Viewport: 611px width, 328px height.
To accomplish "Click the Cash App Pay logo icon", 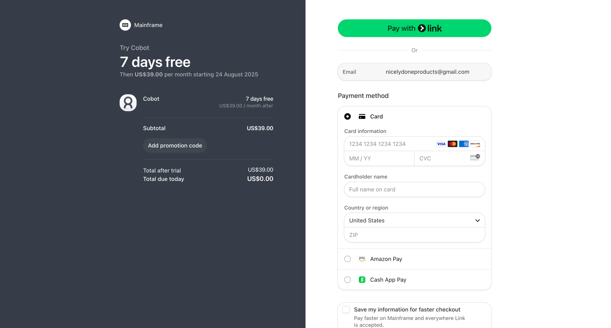I will tap(362, 280).
